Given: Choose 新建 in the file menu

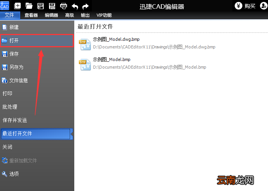Looking at the screenshot, I should coord(37,27).
